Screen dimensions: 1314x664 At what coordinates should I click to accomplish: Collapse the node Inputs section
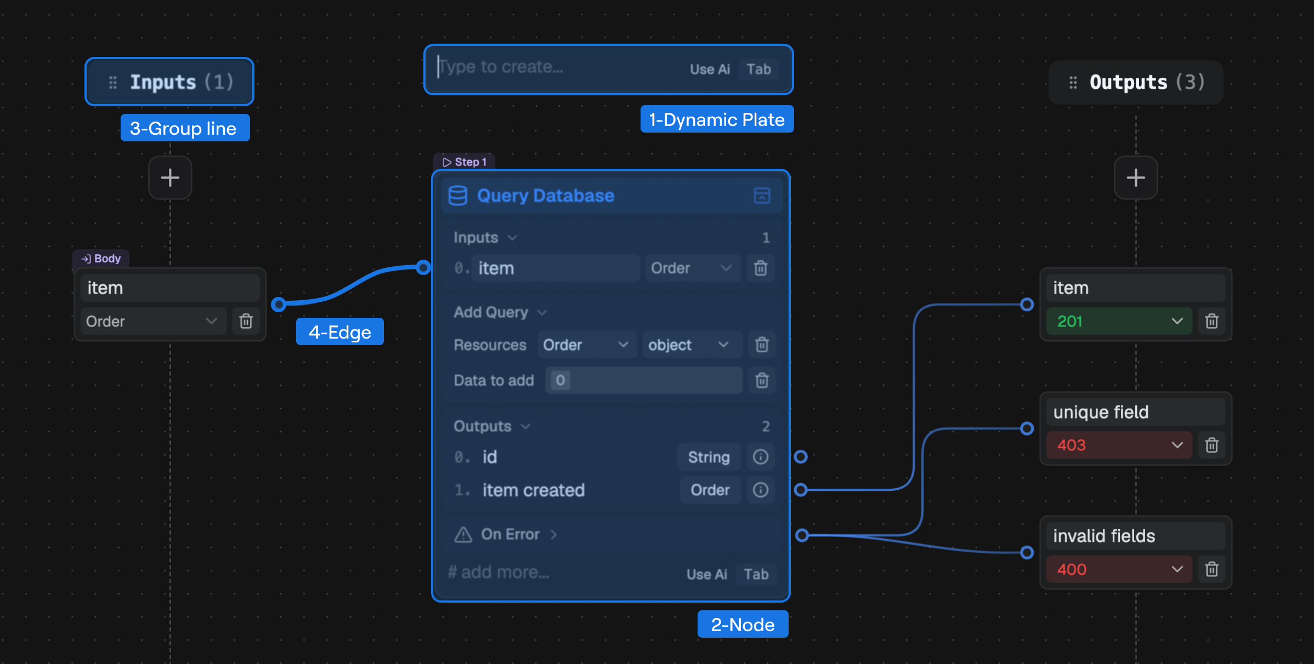[x=512, y=238]
